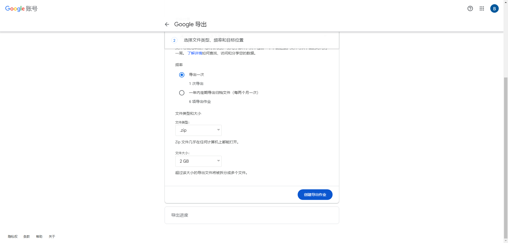Click the 频率 heading
The height and width of the screenshot is (243, 508).
point(179,65)
